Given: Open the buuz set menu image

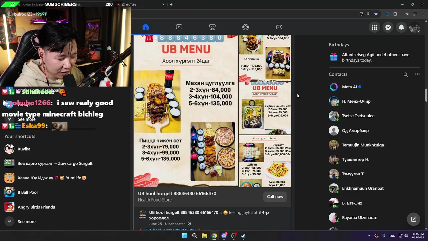Looking at the screenshot, I should click(265, 161).
